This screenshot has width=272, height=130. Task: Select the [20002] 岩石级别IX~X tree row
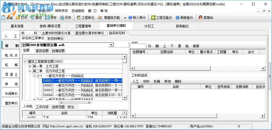[82, 85]
